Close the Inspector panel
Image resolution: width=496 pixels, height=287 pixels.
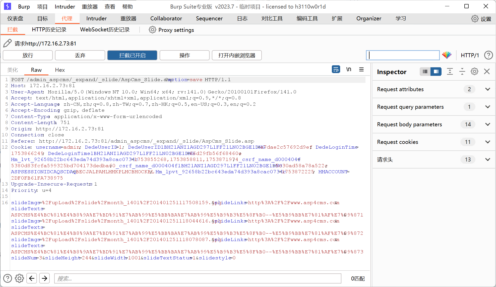487,72
